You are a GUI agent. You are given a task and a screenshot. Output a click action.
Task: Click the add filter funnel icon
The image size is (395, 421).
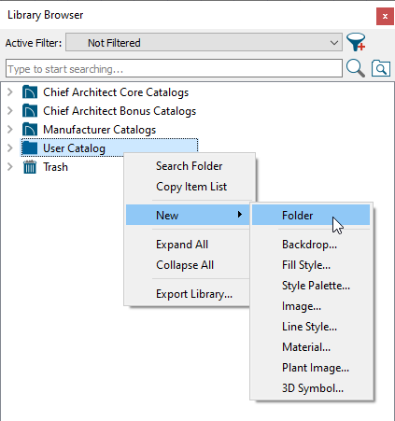tap(356, 42)
